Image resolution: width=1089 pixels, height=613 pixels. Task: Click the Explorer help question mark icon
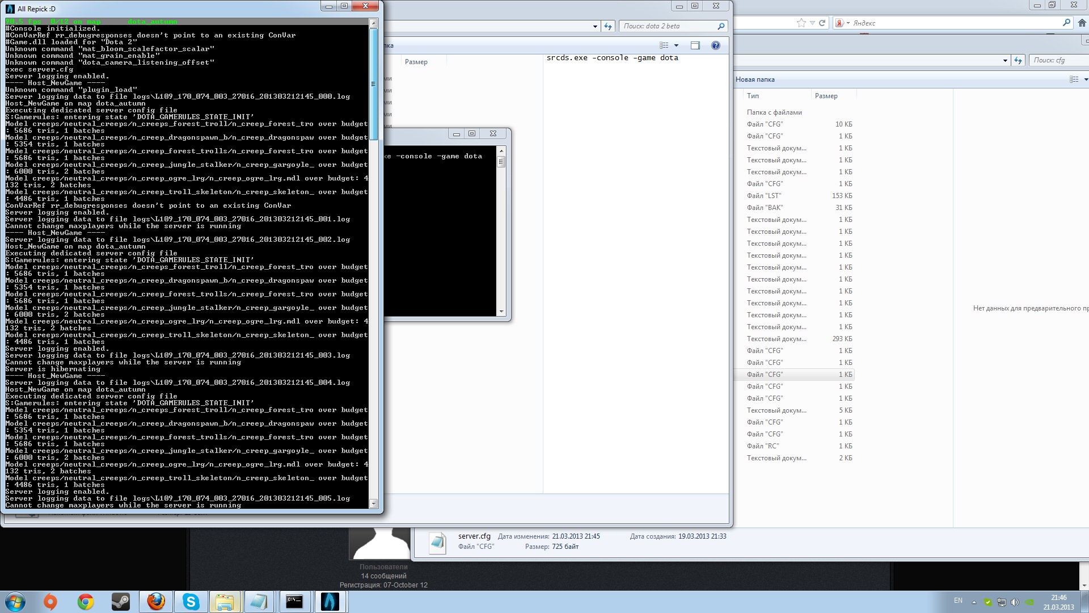coord(716,45)
